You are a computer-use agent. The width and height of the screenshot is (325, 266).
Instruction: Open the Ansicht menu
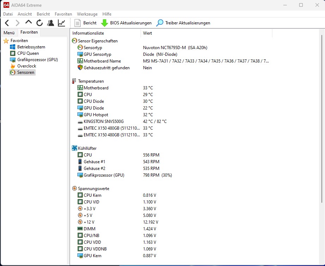tap(25, 14)
